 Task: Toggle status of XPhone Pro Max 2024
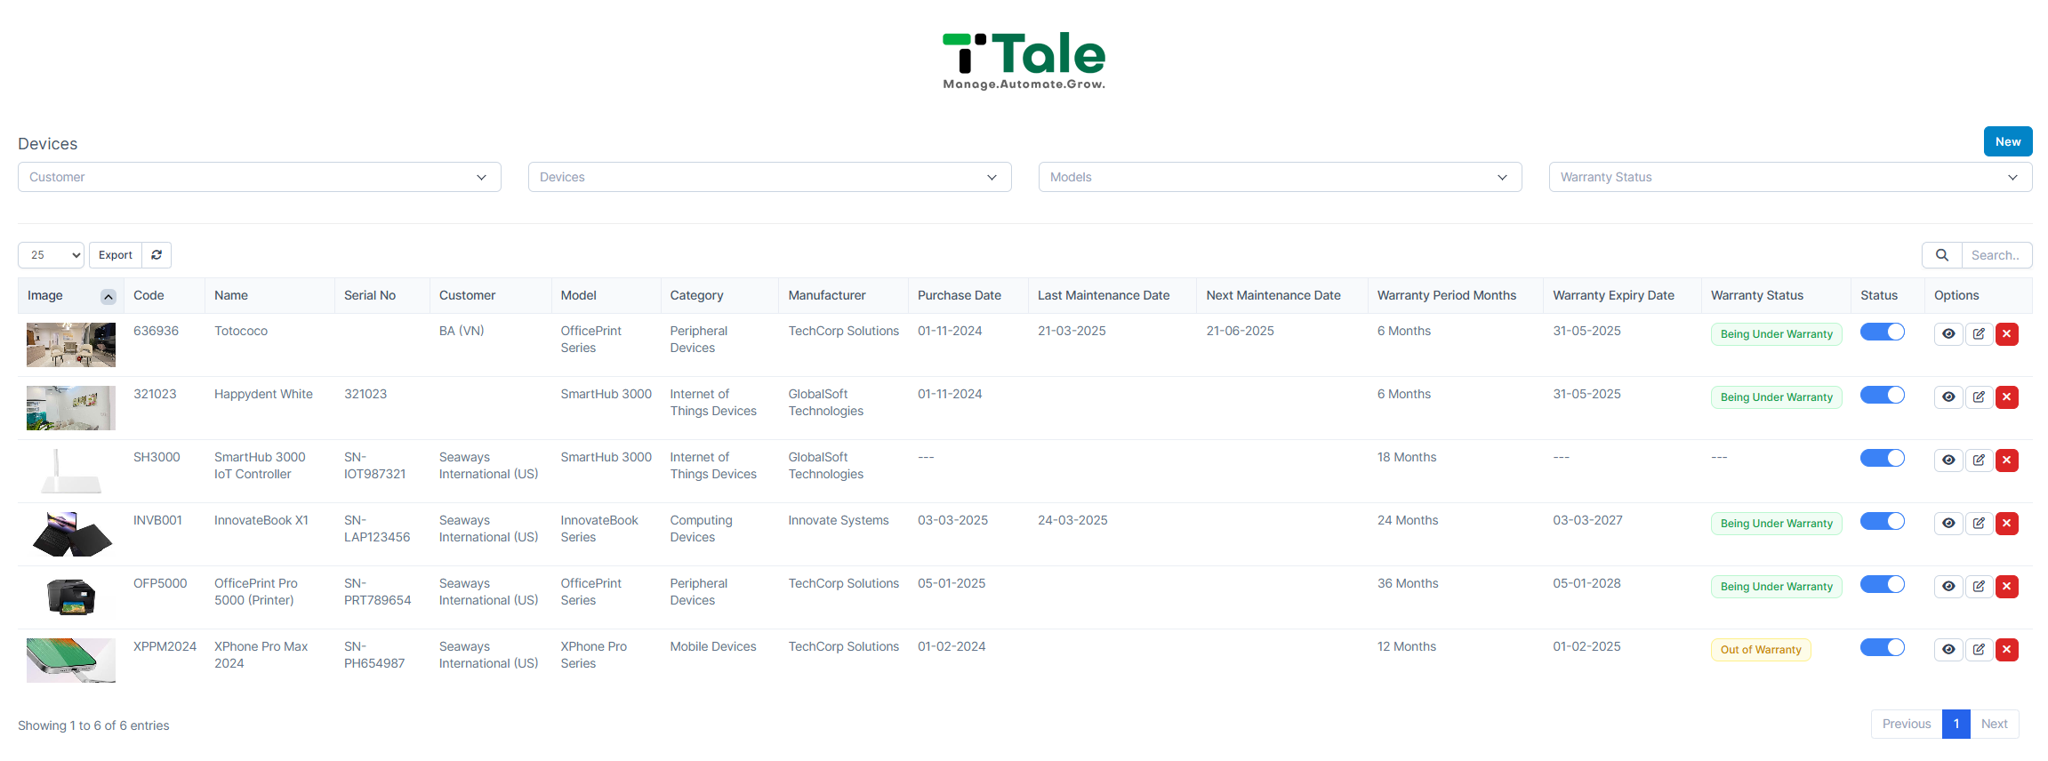tap(1882, 647)
